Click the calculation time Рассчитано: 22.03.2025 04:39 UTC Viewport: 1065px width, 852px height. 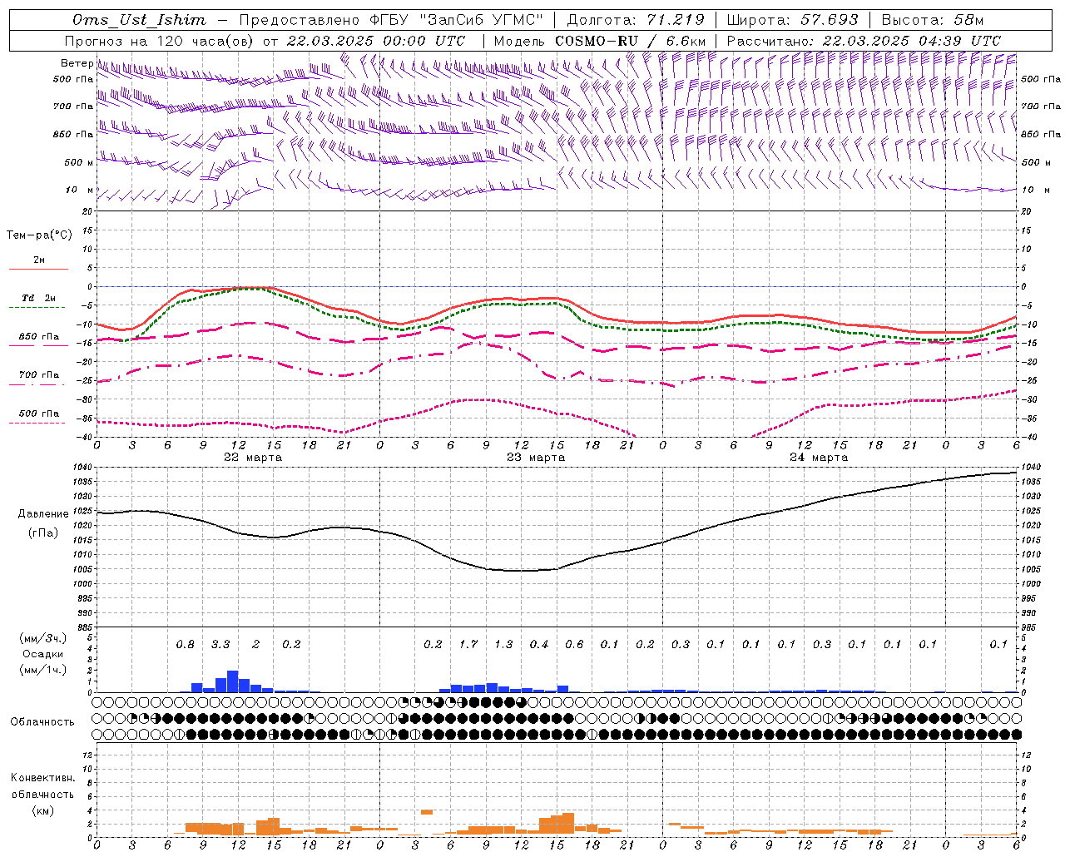pyautogui.click(x=864, y=41)
